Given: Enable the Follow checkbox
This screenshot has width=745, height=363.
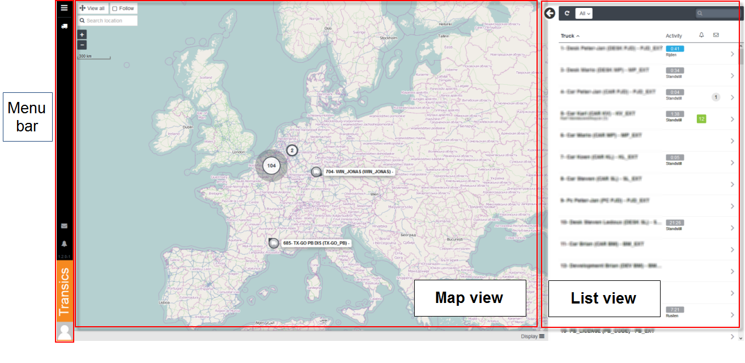Looking at the screenshot, I should pos(115,8).
